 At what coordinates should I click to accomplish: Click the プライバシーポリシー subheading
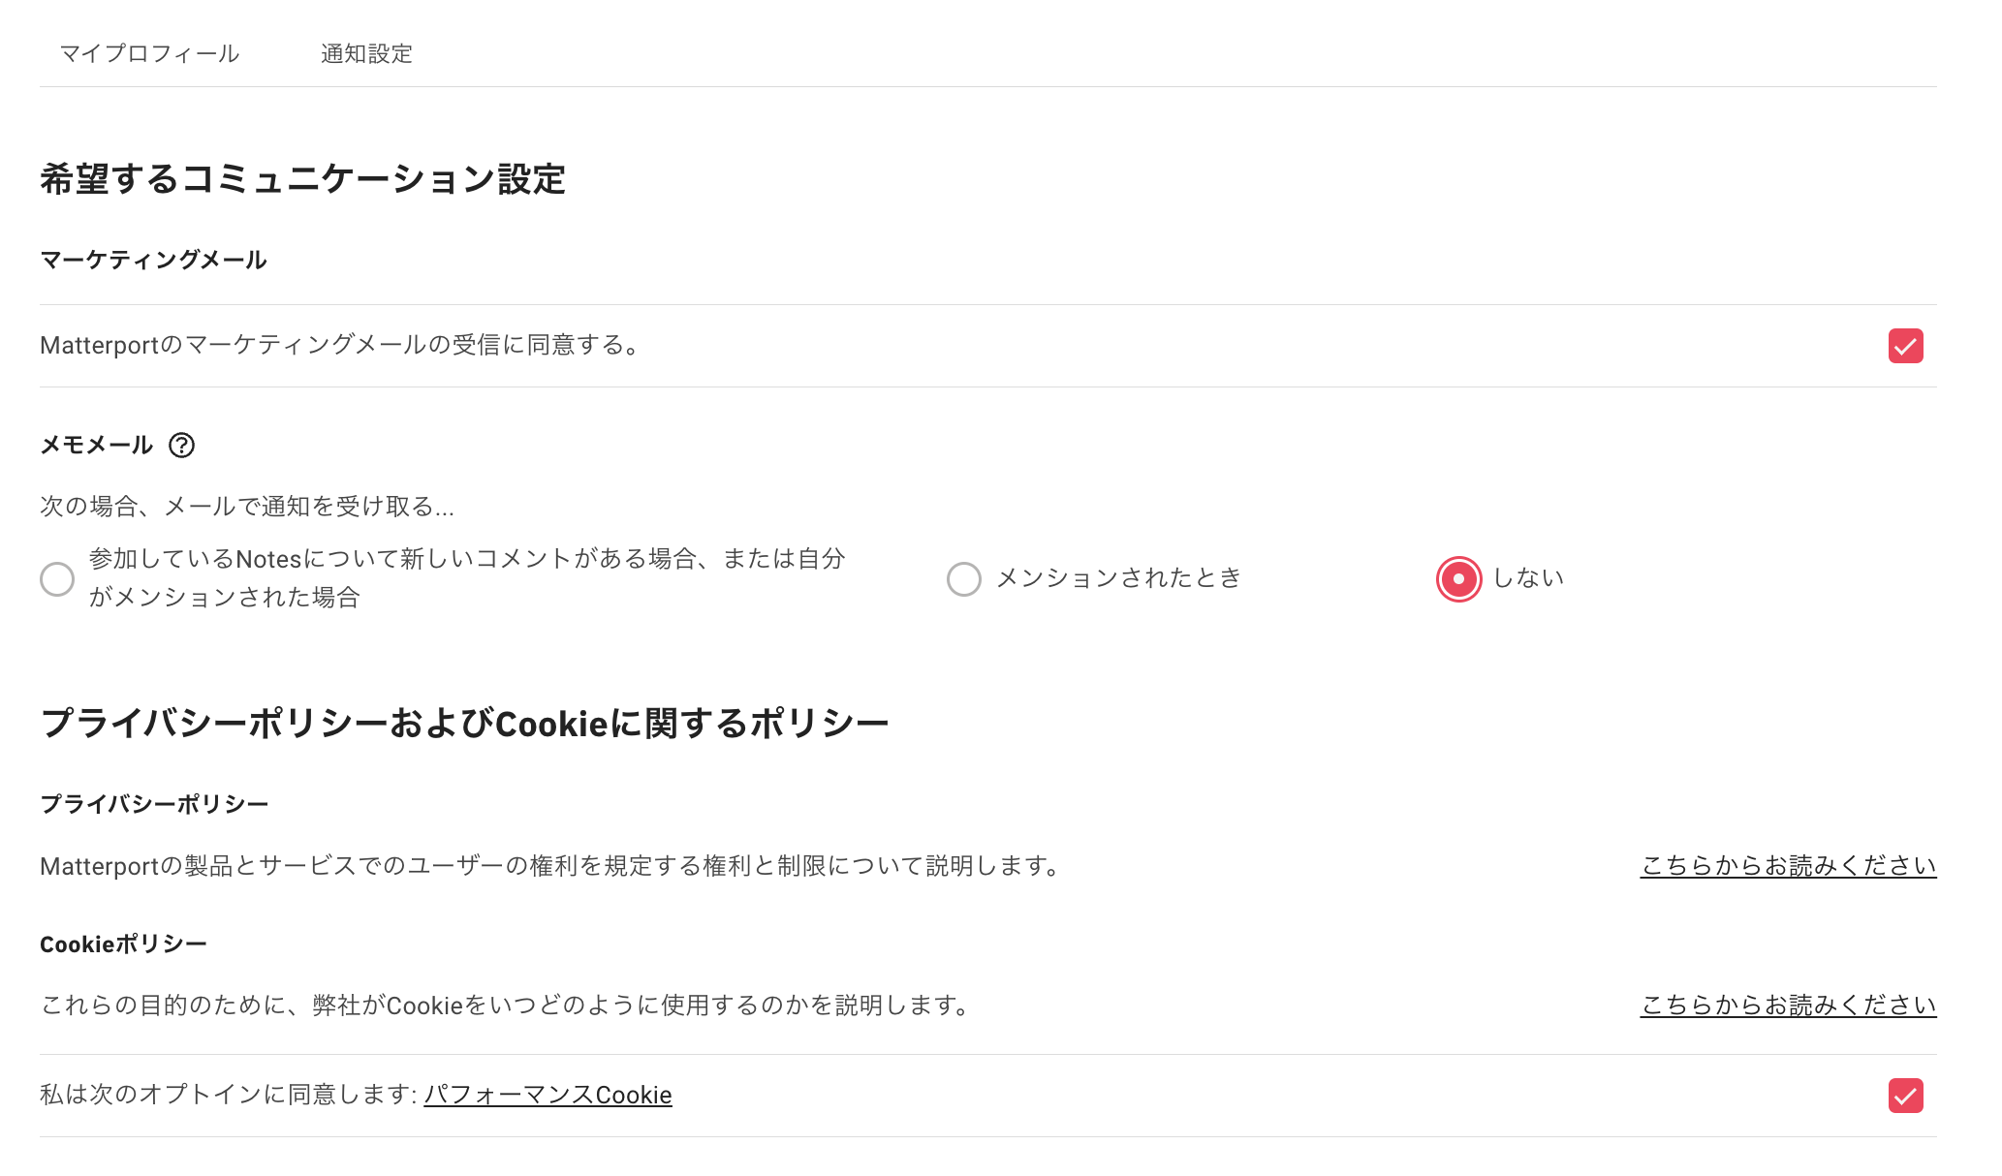tap(154, 804)
